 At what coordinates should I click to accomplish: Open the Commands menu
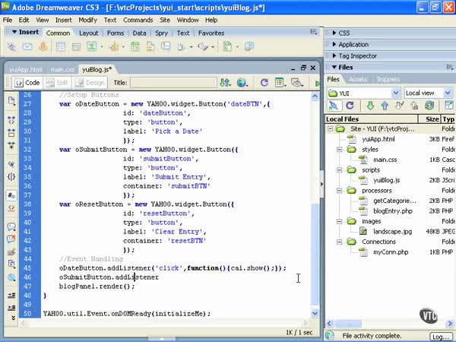click(138, 19)
